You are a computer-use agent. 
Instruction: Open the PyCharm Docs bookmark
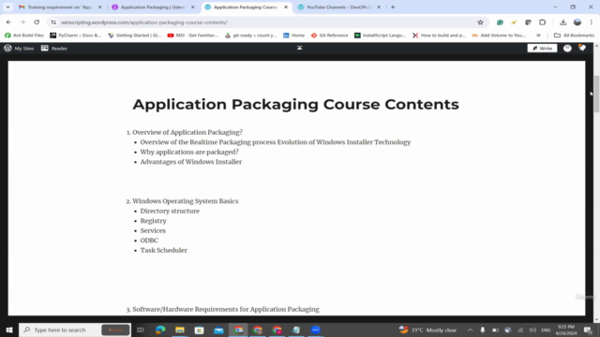pos(76,36)
